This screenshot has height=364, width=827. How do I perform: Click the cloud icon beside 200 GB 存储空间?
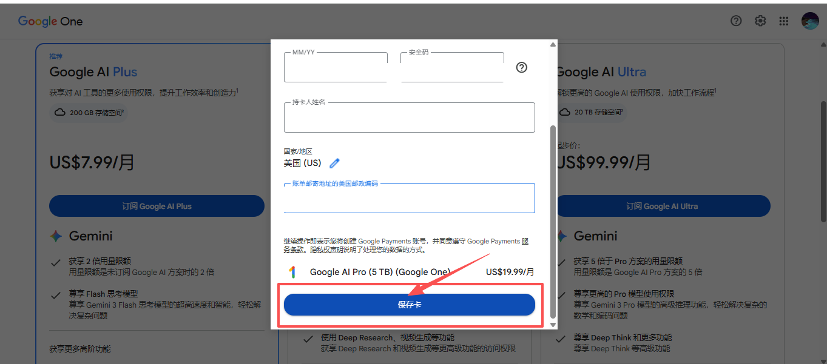60,112
